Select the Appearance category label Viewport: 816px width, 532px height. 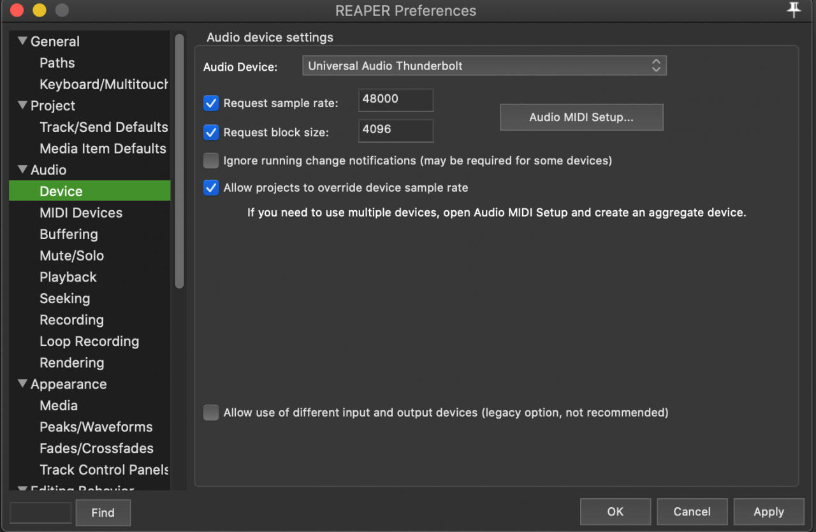69,384
